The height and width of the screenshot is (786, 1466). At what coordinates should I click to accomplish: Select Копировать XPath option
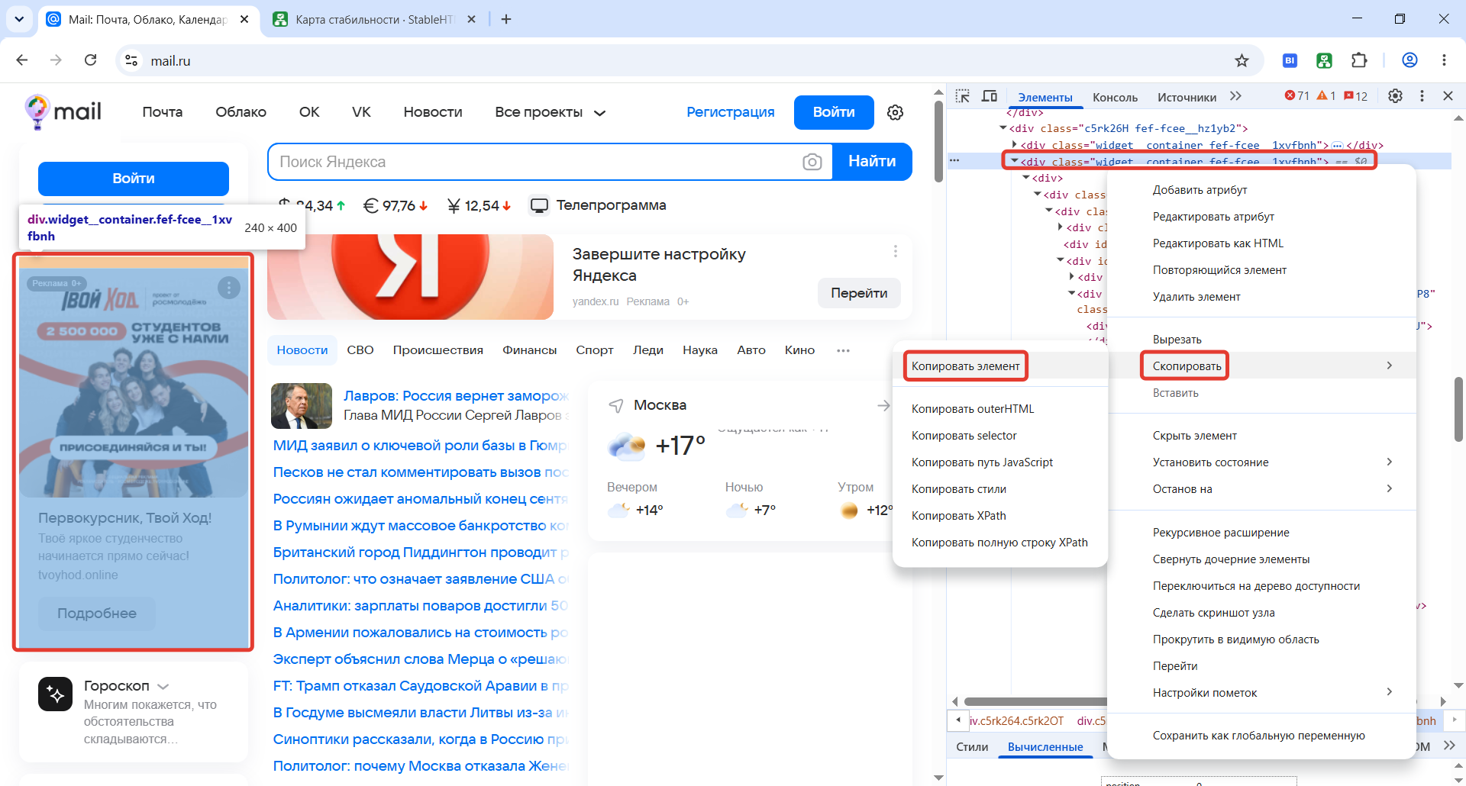959,516
